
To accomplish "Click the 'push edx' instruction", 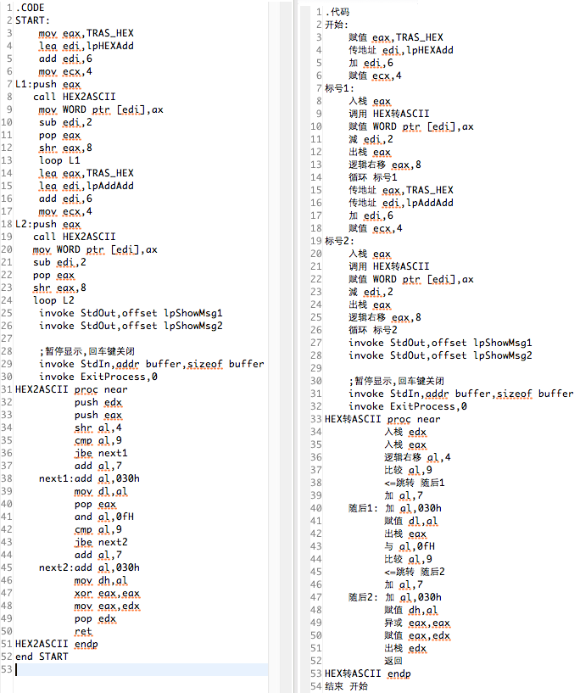I will pyautogui.click(x=98, y=402).
